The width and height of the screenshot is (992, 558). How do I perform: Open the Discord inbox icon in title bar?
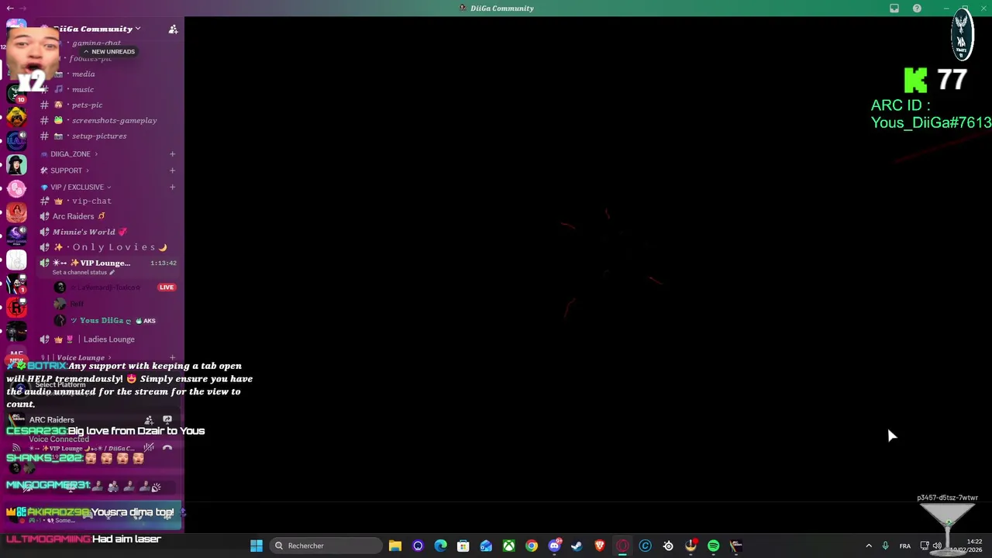(894, 9)
